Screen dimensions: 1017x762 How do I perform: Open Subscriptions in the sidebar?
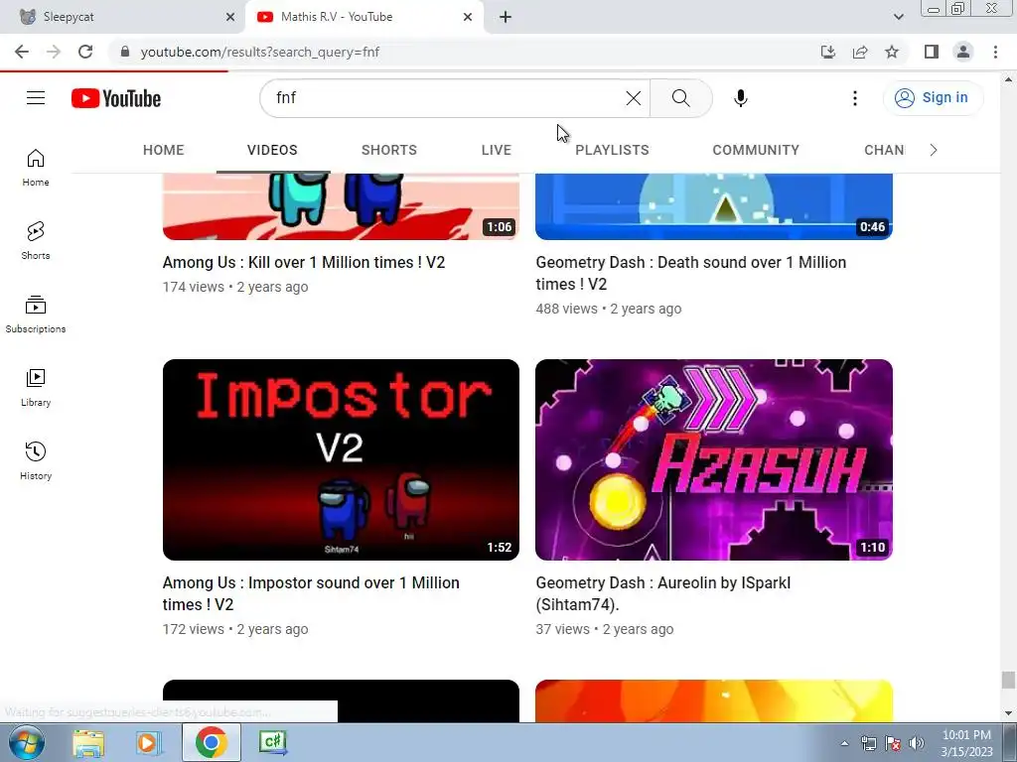point(36,315)
